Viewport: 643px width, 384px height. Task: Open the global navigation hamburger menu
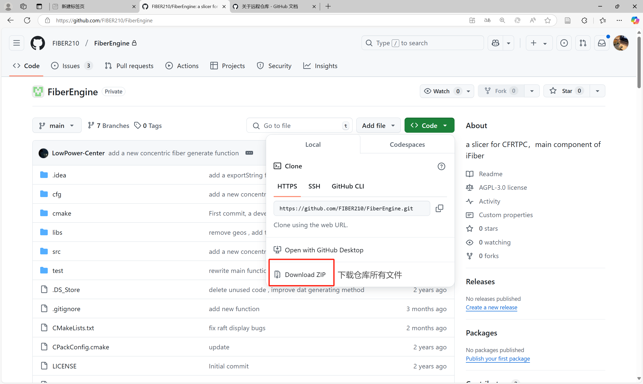point(17,43)
